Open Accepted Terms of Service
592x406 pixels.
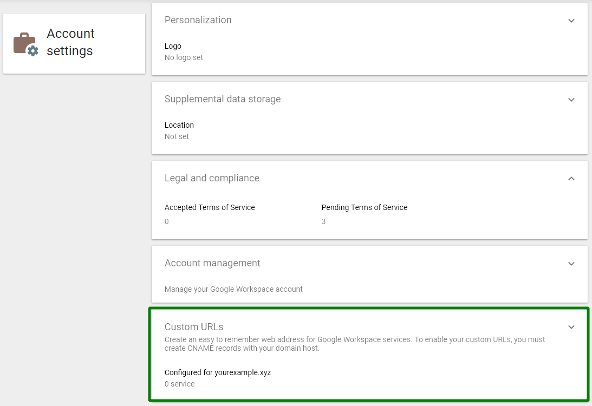(x=210, y=207)
